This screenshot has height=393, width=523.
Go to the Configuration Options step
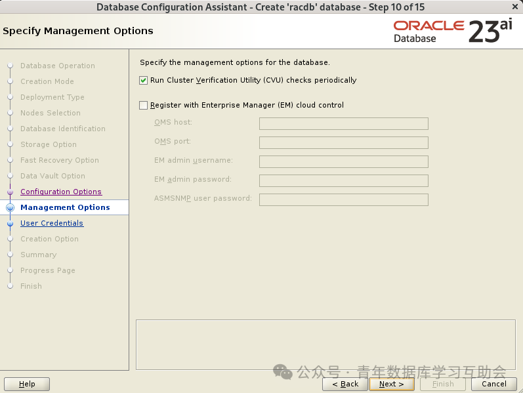point(61,192)
